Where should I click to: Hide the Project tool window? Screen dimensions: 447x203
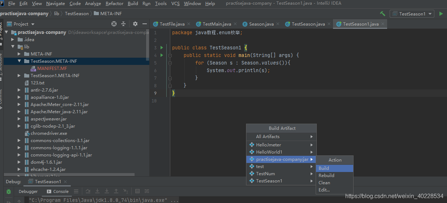click(x=145, y=24)
